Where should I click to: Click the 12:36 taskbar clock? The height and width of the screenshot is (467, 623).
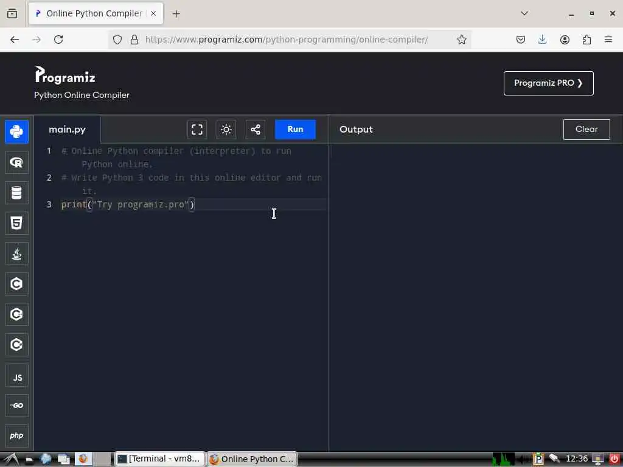pos(577,459)
